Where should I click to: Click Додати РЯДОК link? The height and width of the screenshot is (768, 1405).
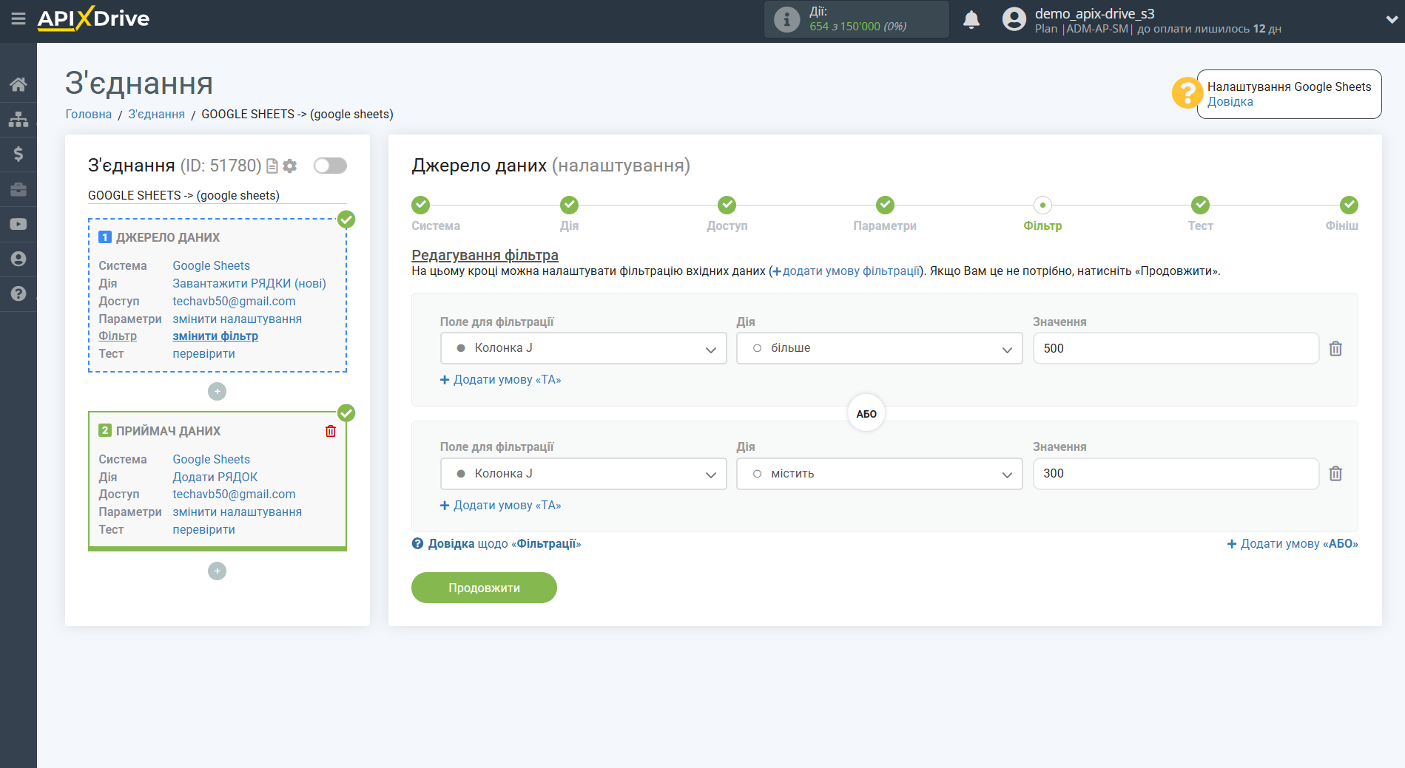tap(215, 478)
